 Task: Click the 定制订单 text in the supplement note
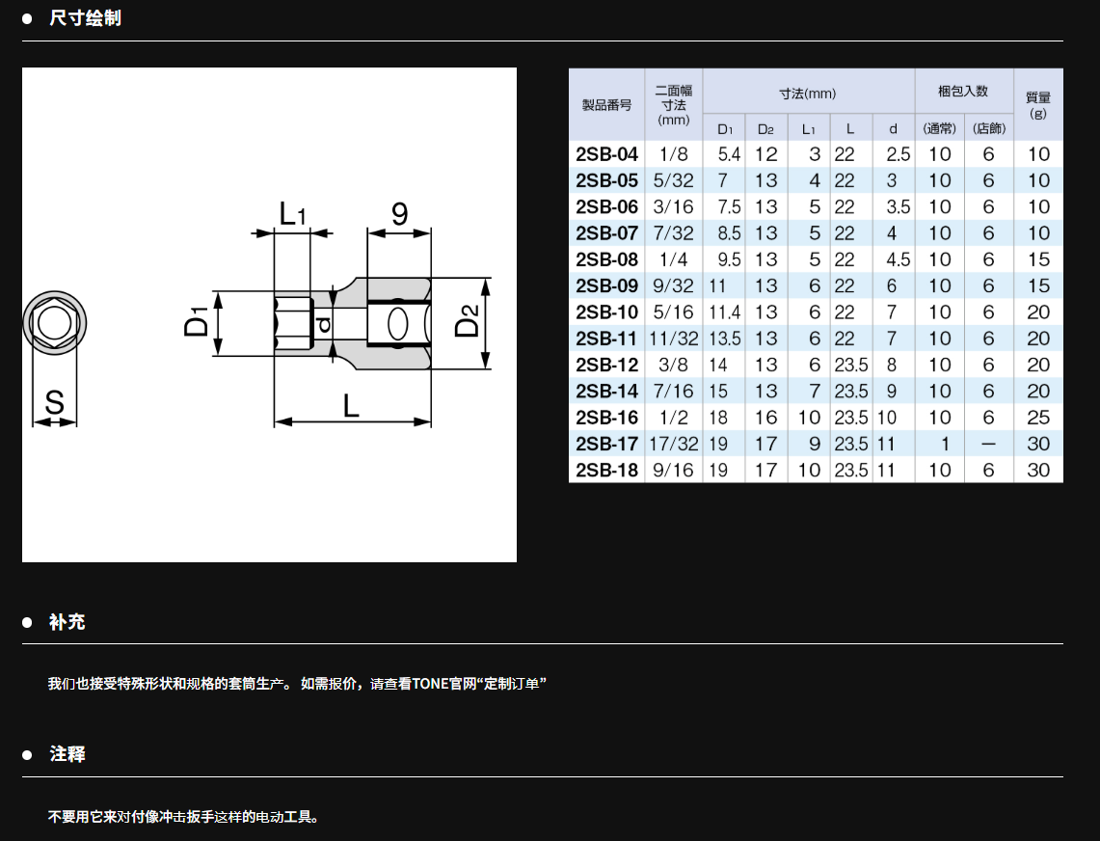pyautogui.click(x=516, y=684)
